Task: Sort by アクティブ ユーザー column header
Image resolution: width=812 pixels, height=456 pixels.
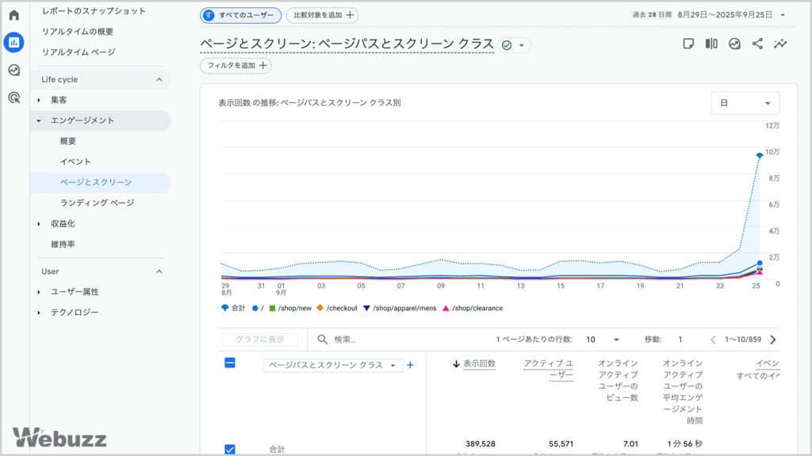Action: pyautogui.click(x=549, y=369)
